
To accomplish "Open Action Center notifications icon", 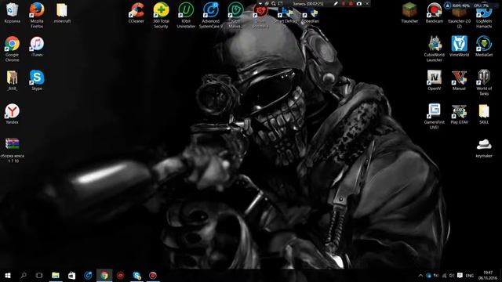I will (460, 276).
